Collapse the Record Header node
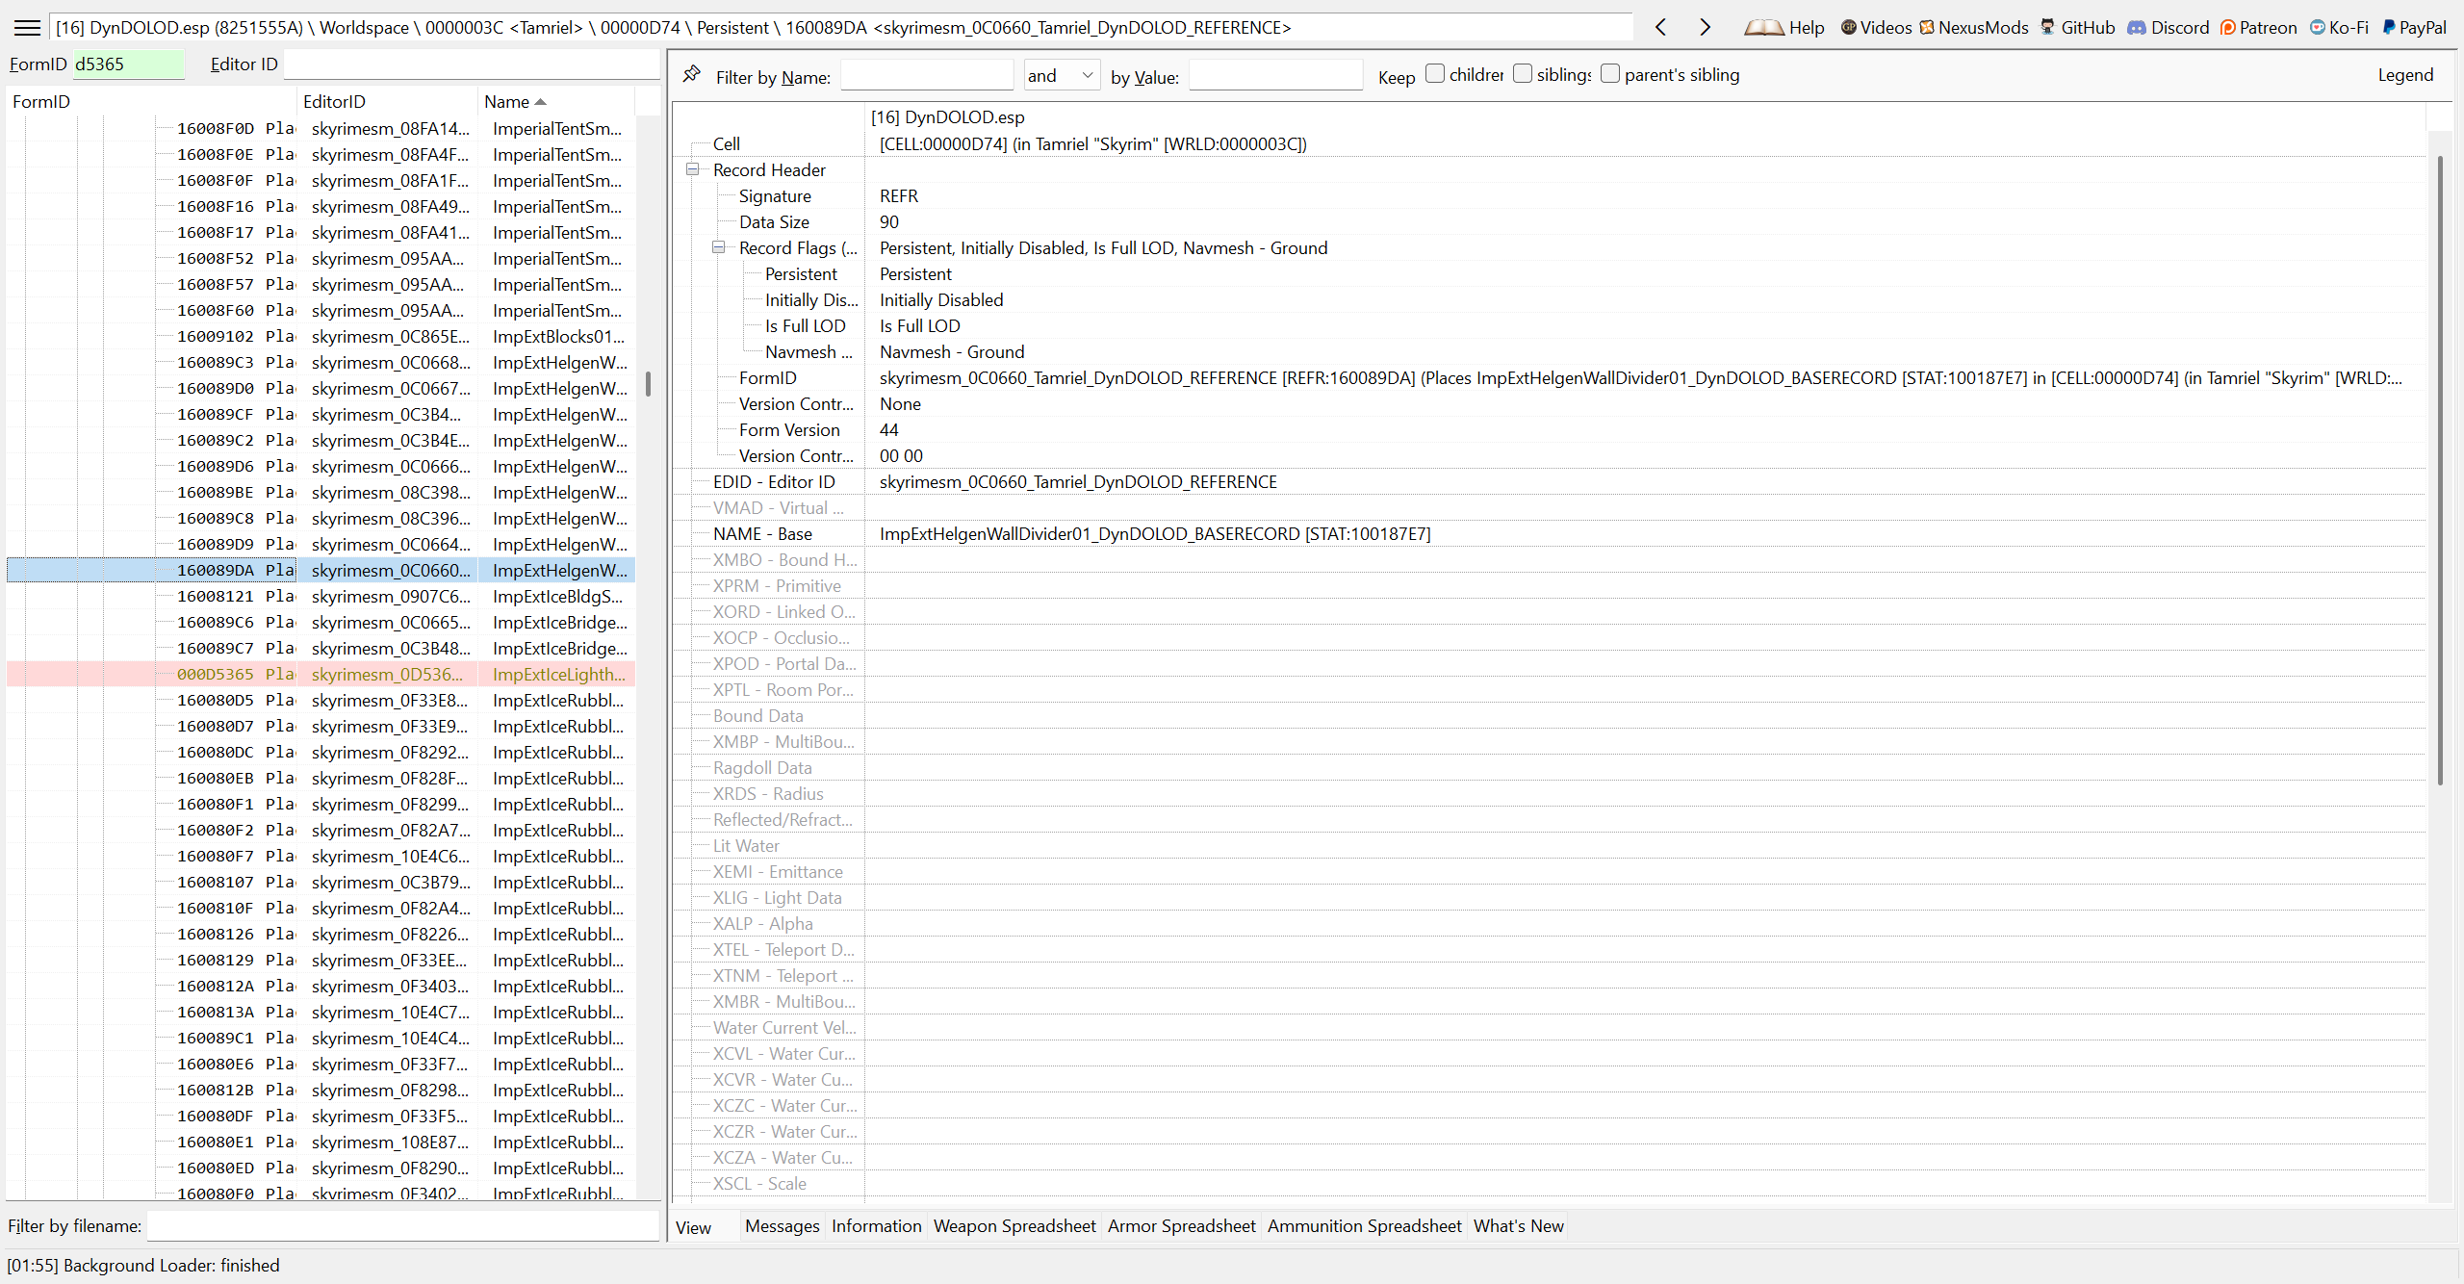The height and width of the screenshot is (1284, 2464). (692, 169)
